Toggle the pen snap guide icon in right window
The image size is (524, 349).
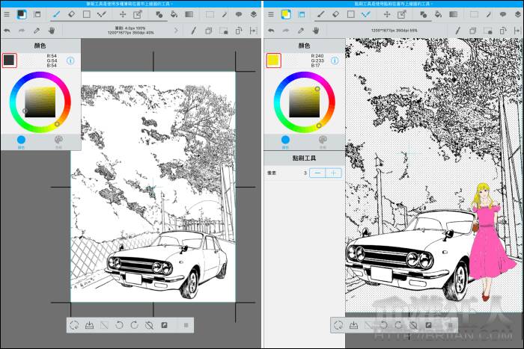pos(457,31)
